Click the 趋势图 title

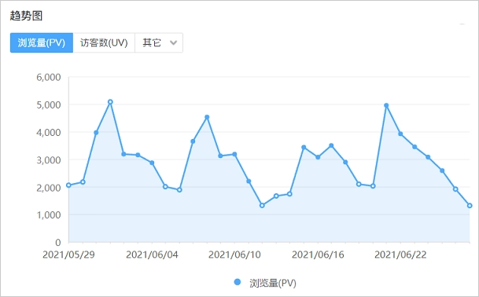click(x=26, y=16)
